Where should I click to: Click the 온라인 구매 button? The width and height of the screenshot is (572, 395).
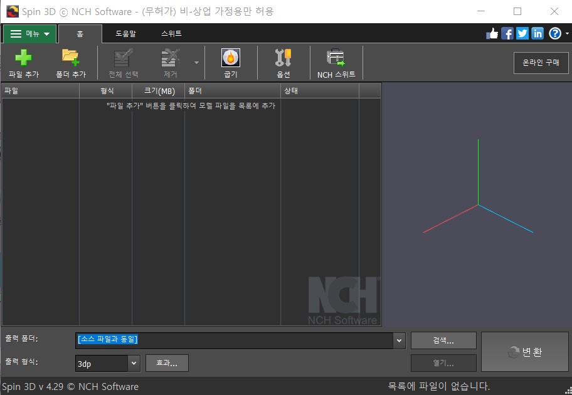point(541,63)
